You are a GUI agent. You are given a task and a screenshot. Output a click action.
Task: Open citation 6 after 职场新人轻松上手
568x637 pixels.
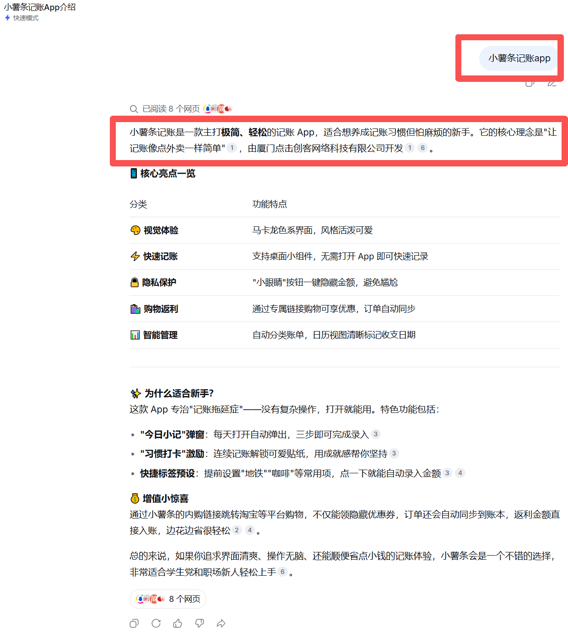(282, 572)
